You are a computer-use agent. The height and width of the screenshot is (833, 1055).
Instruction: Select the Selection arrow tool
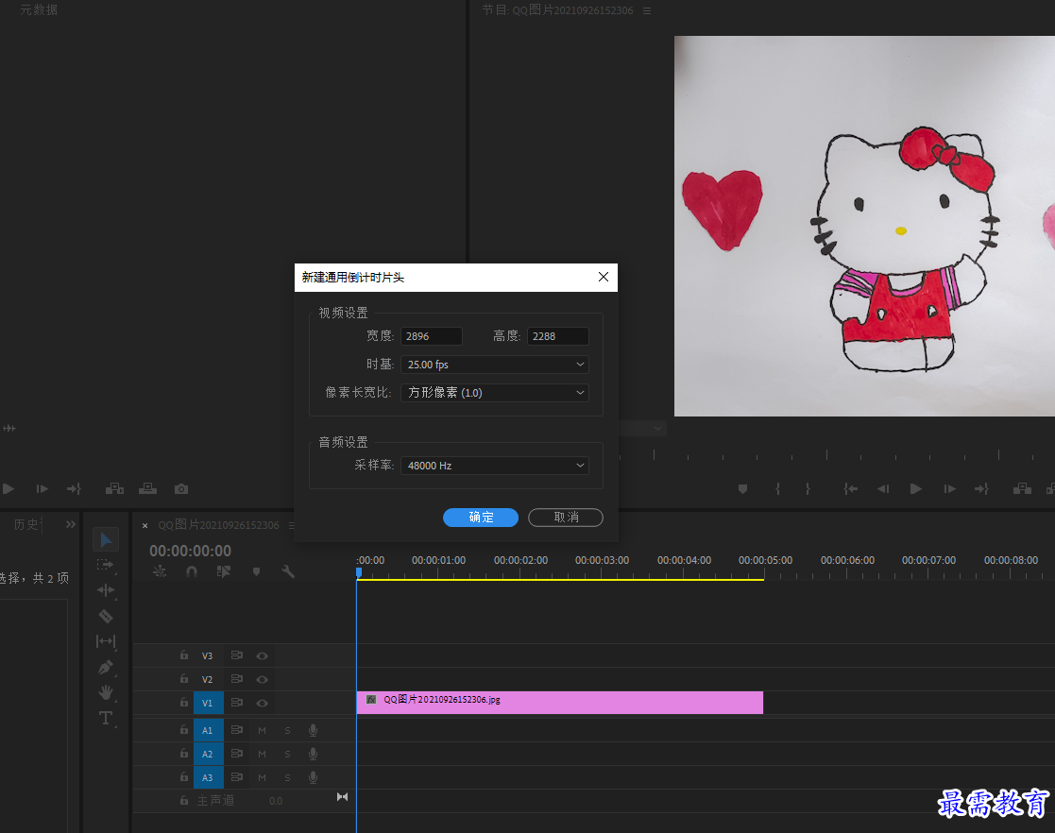106,539
